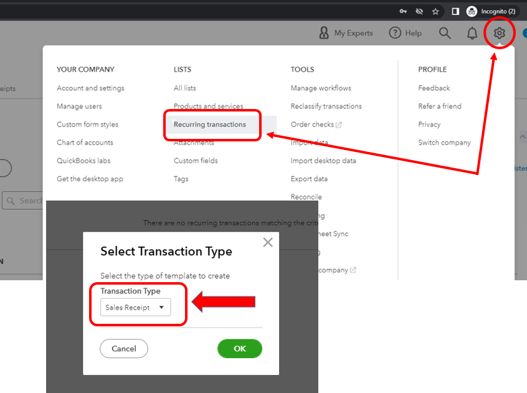
Task: Close the dialog using the X
Action: click(x=267, y=242)
